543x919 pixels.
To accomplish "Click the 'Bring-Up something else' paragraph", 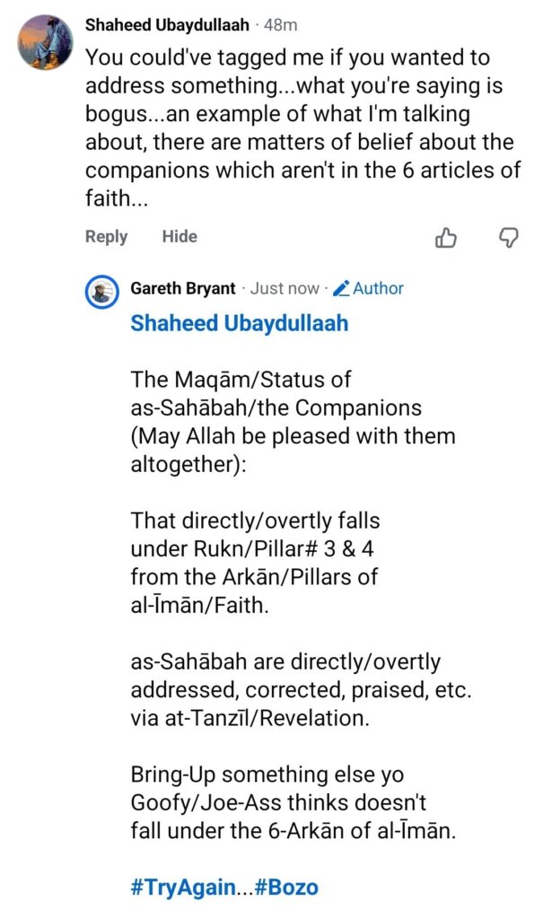I will click(293, 804).
